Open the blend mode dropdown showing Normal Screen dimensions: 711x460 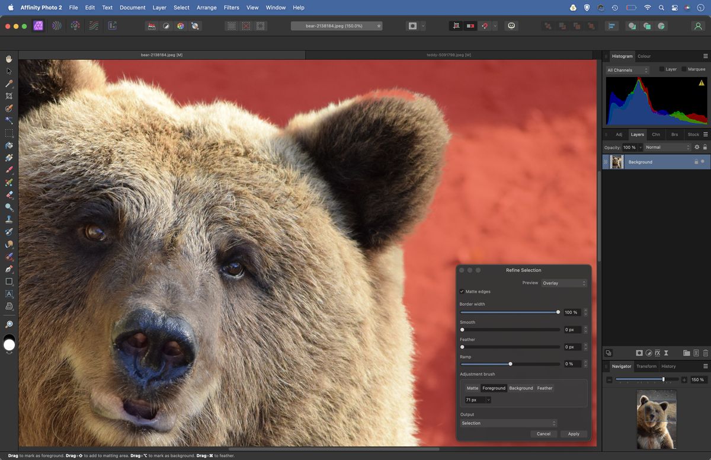click(667, 146)
